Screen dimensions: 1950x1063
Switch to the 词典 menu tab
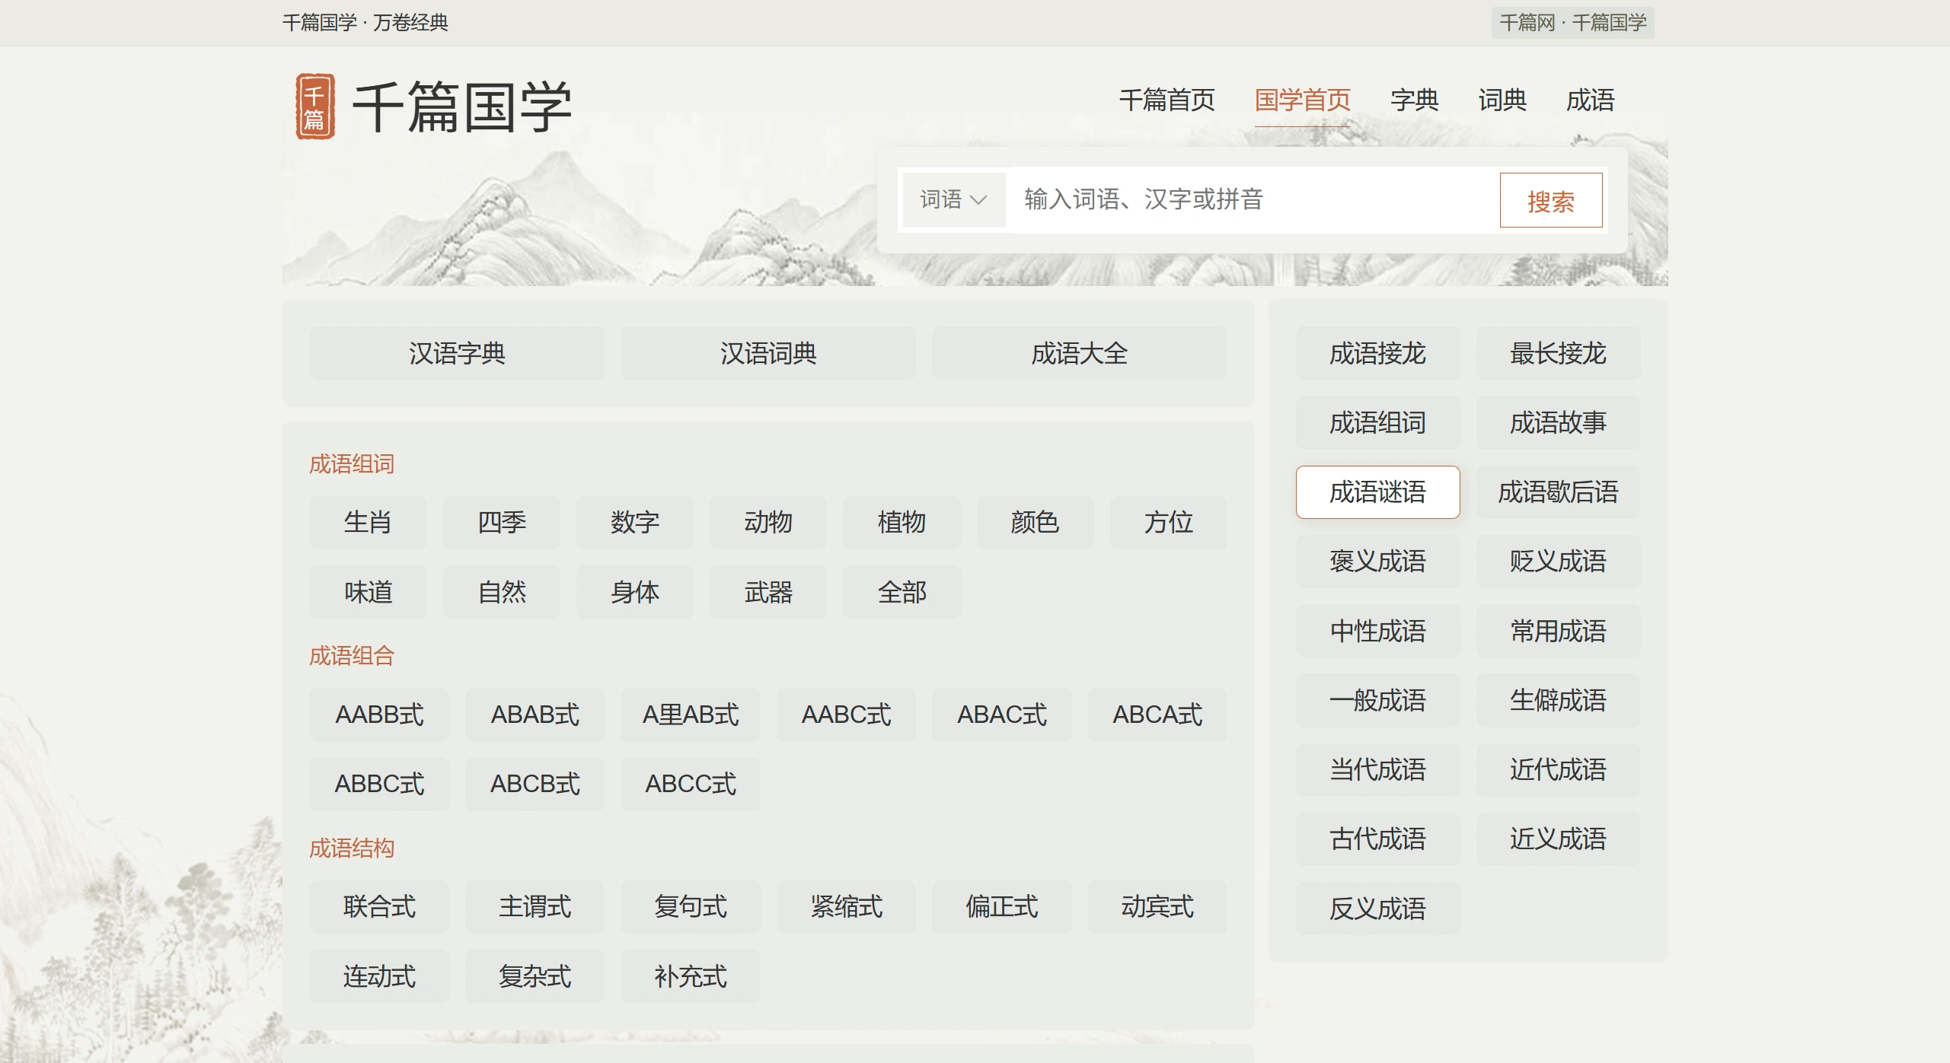[1501, 100]
